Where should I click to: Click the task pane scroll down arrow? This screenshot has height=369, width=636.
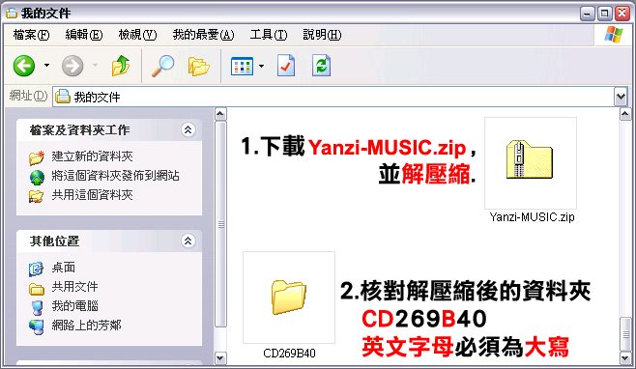pos(220,358)
